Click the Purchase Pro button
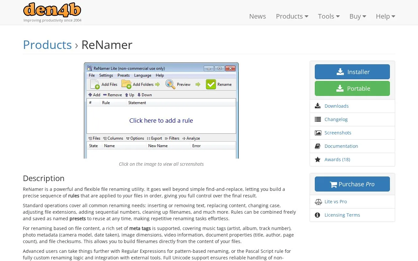 pos(352,184)
